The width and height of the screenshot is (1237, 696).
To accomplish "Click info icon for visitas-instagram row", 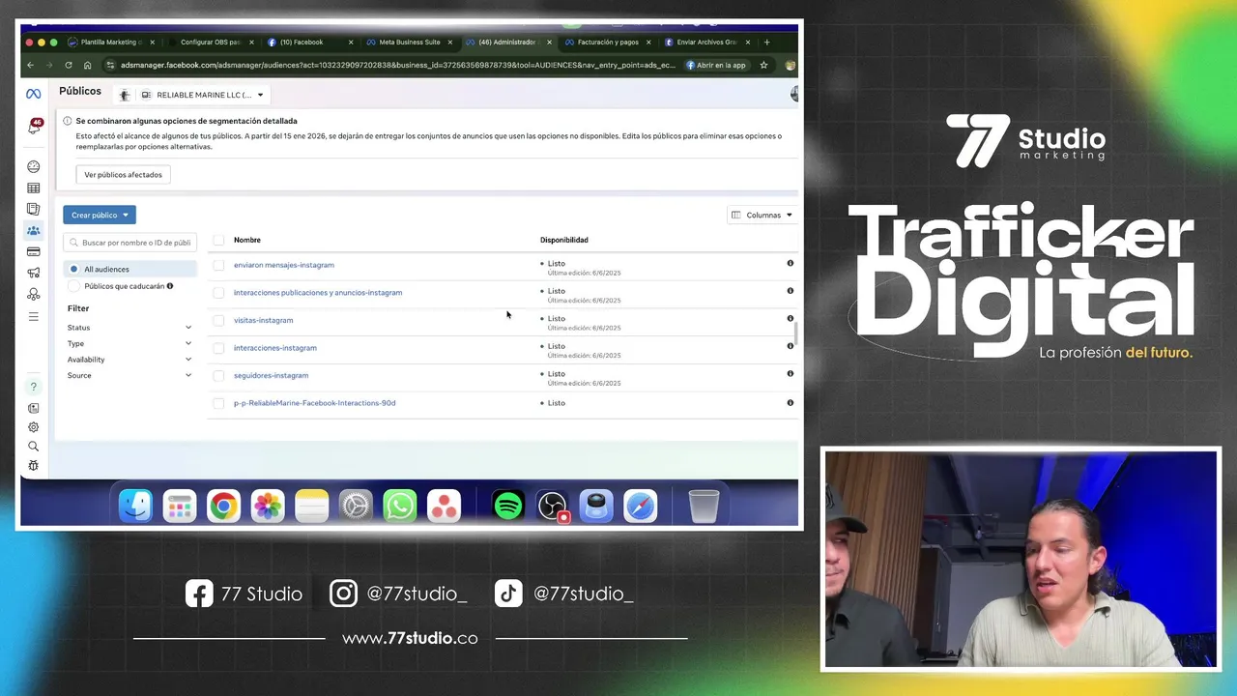I will coord(790,318).
